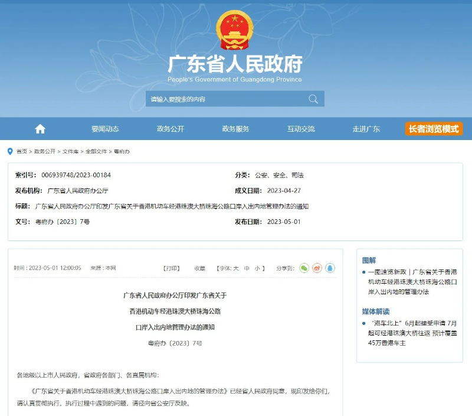Share via the blue QQ icon

point(330,268)
